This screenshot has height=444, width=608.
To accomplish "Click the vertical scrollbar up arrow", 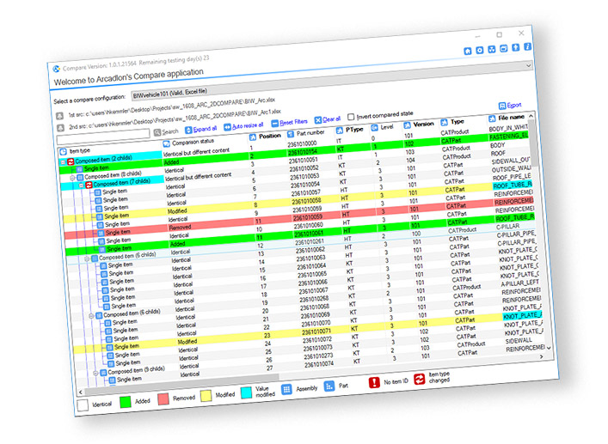I will (x=531, y=116).
